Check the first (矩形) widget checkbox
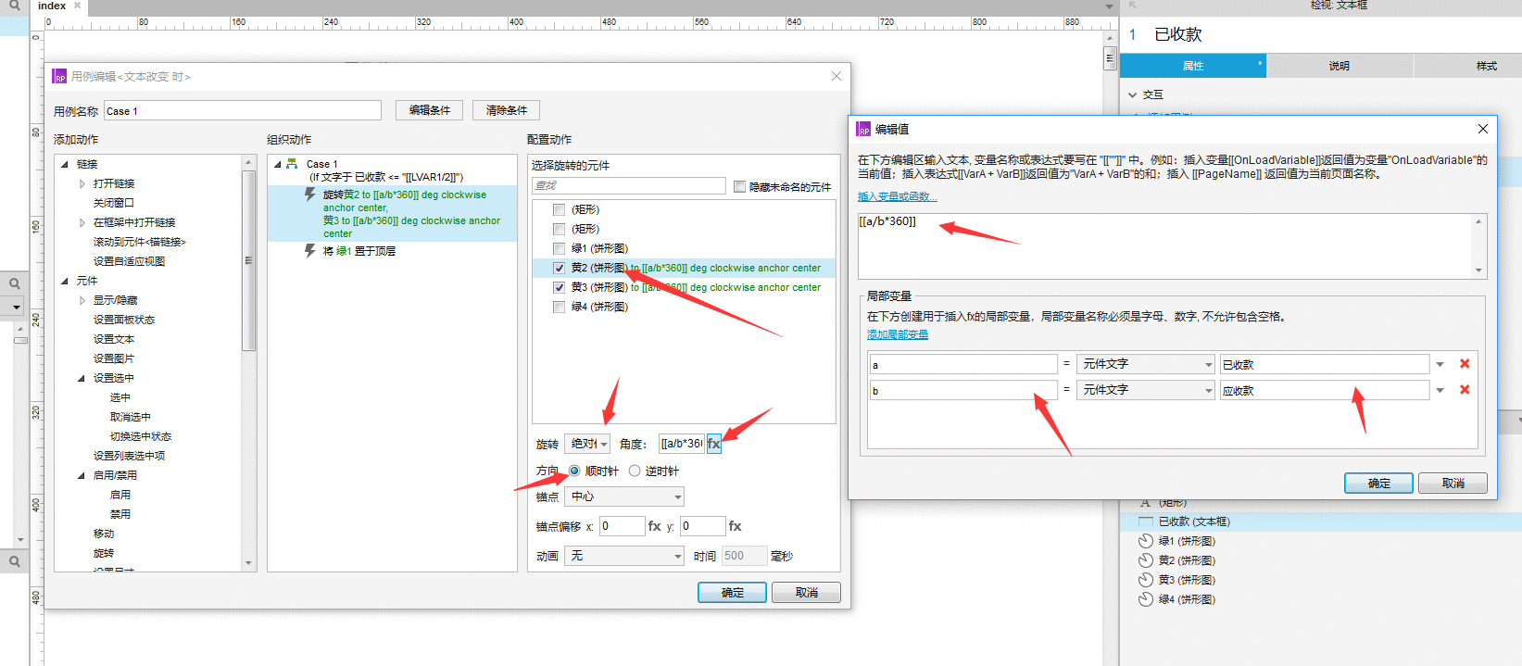The height and width of the screenshot is (666, 1522). point(559,209)
